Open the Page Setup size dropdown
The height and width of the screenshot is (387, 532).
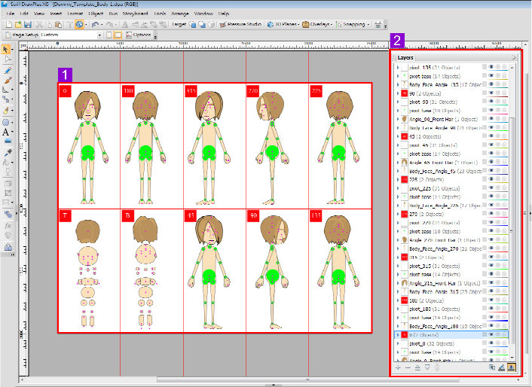pyautogui.click(x=100, y=35)
